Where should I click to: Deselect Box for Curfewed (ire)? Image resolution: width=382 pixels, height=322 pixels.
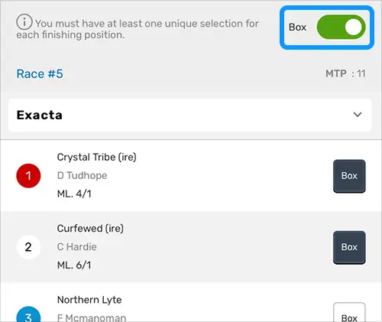349,247
